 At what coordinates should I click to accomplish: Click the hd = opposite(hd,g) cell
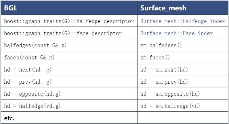pos(69,93)
